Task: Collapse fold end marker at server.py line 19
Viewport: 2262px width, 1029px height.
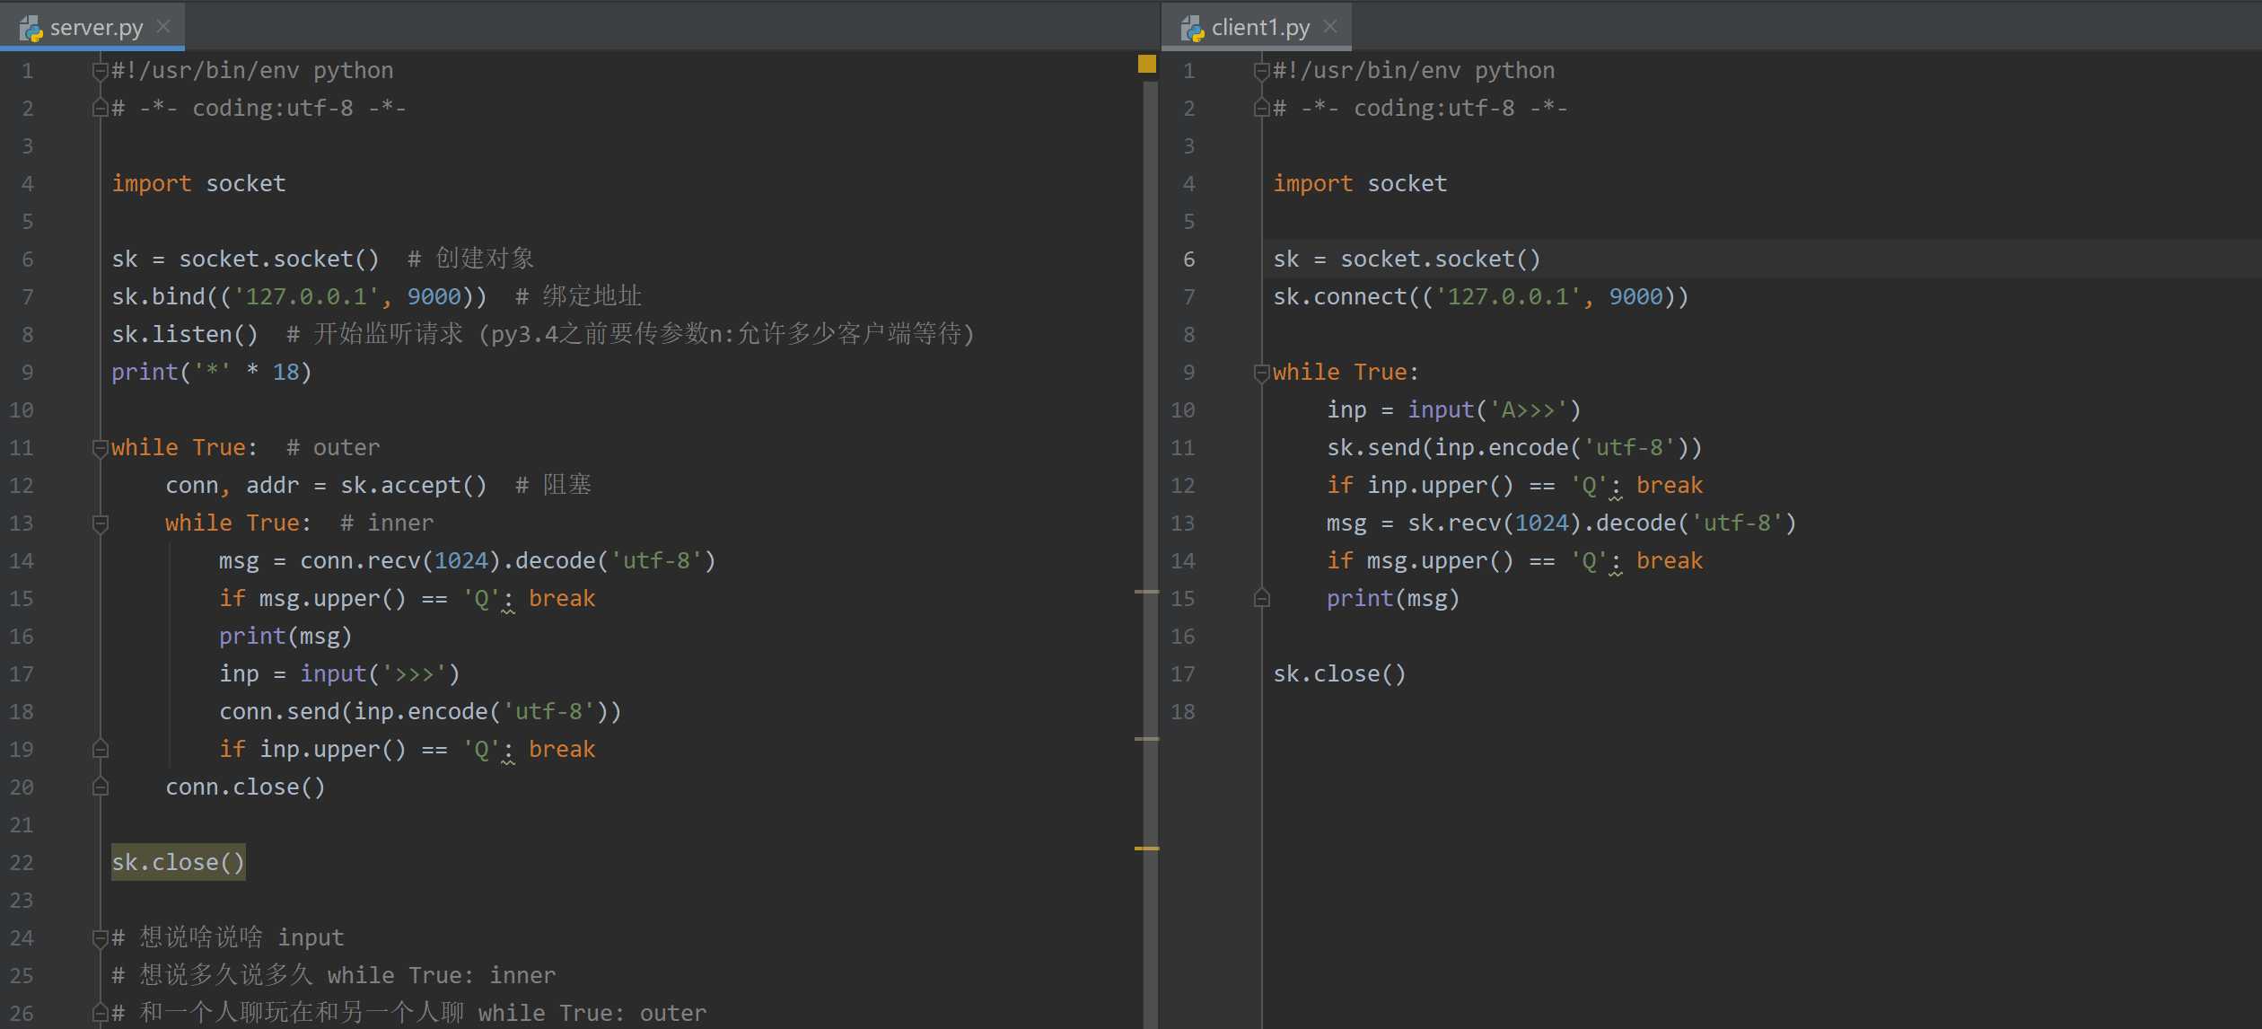Action: (101, 749)
